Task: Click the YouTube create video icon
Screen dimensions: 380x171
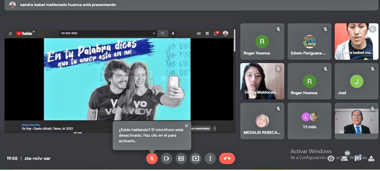Action: [x=199, y=33]
